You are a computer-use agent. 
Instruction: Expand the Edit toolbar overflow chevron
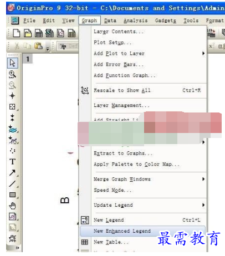click(x=48, y=49)
